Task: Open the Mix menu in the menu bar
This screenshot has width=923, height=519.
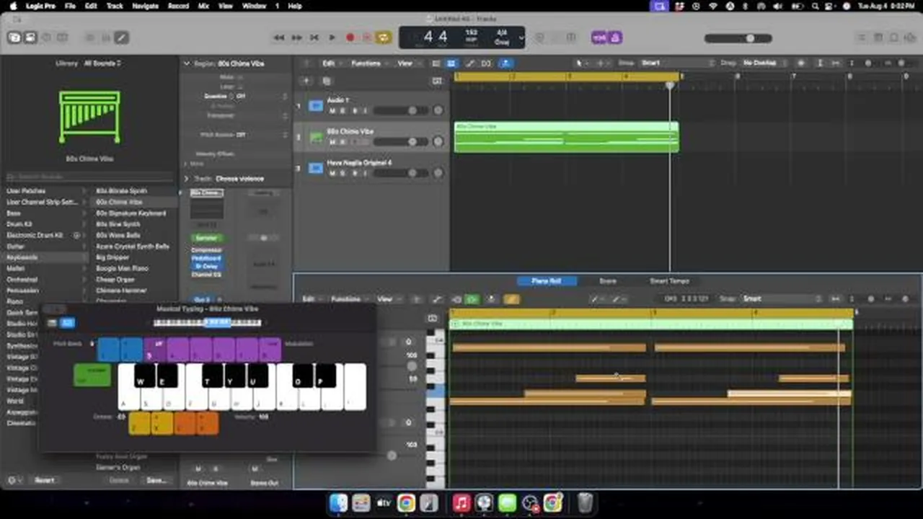Action: pyautogui.click(x=203, y=6)
